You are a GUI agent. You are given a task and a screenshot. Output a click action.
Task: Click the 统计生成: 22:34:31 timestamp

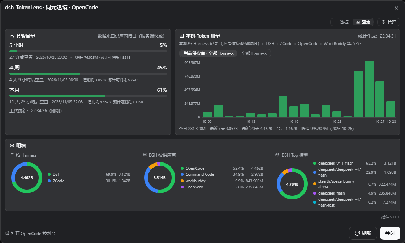[x=377, y=36]
